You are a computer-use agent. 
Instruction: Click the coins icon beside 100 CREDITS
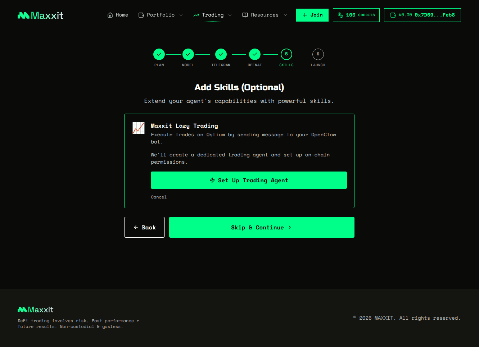(x=341, y=15)
